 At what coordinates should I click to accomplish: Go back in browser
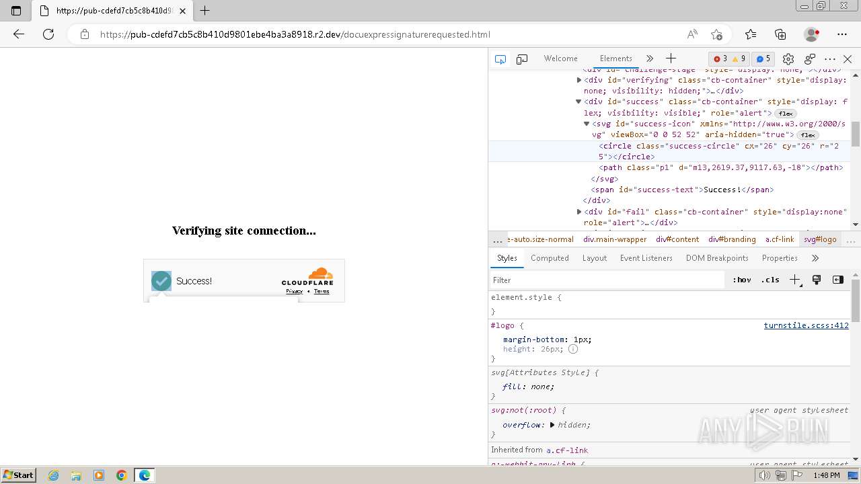coord(19,34)
